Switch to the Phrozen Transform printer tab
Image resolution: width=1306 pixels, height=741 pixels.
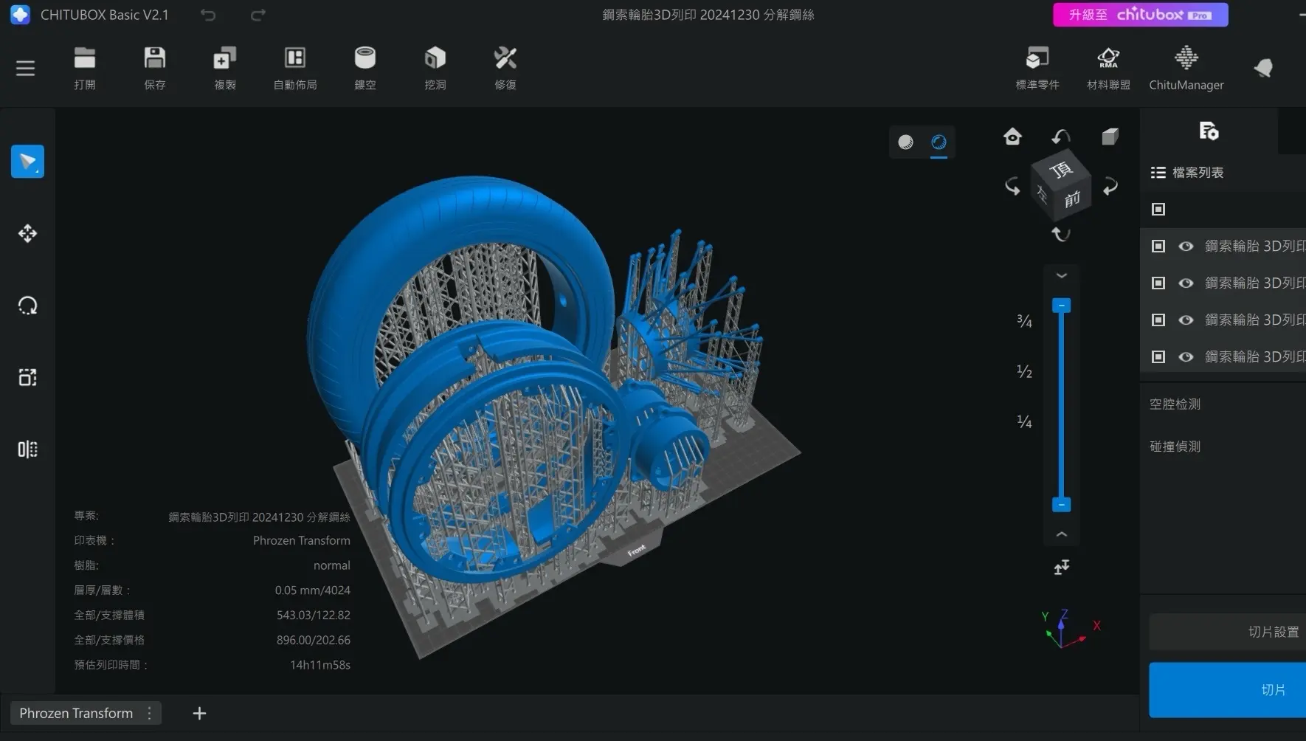coord(76,713)
